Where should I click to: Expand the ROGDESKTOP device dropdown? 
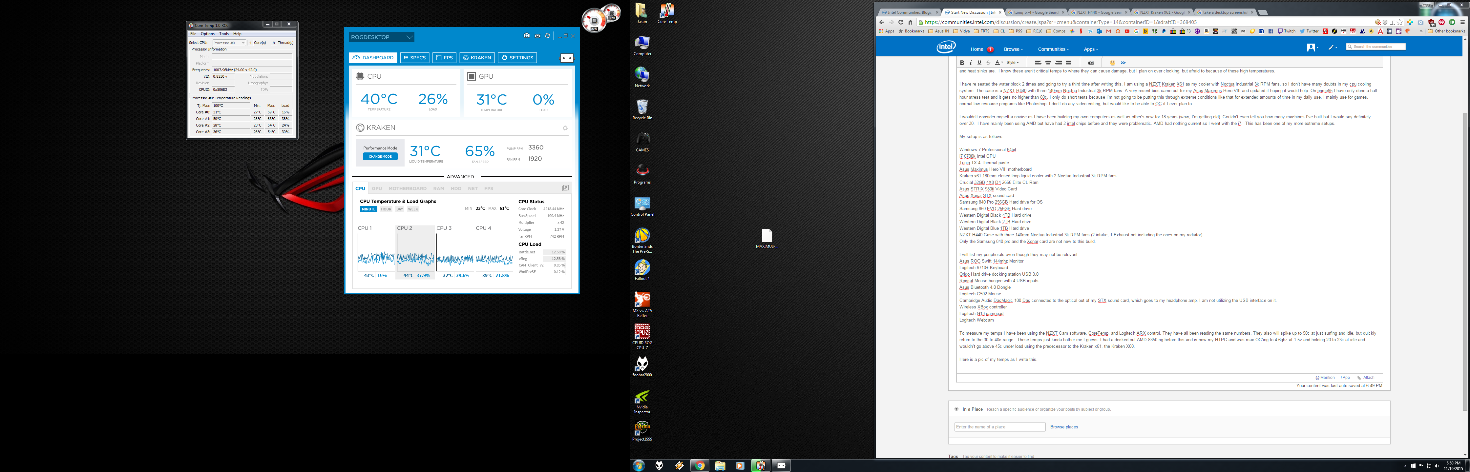click(x=409, y=37)
